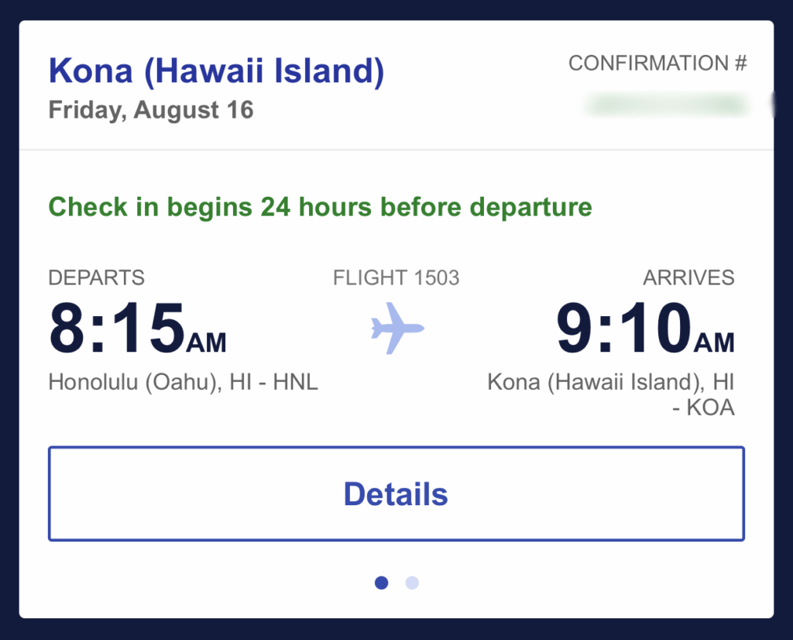Tap the check in begins 24 hours notice

click(320, 208)
